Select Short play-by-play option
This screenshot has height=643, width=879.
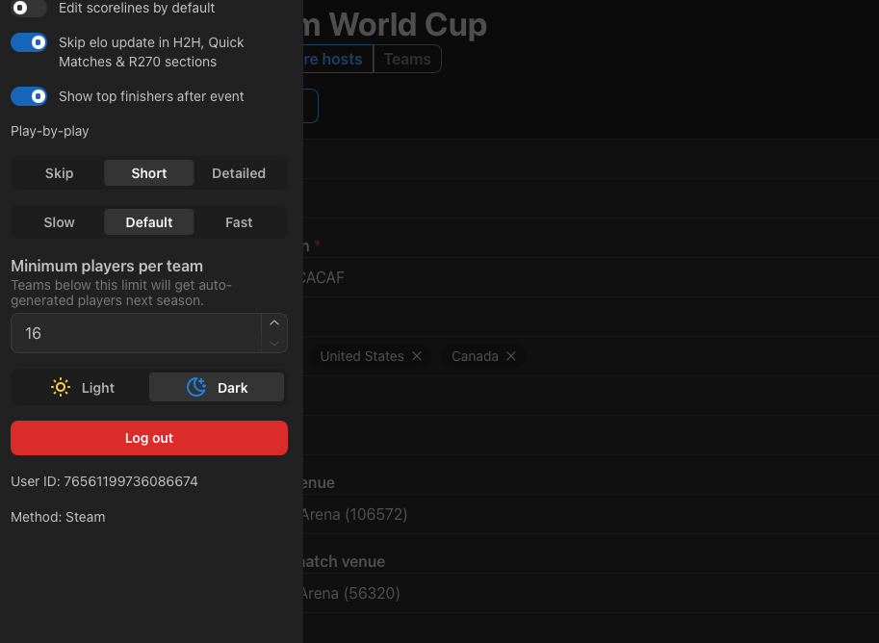tap(149, 173)
